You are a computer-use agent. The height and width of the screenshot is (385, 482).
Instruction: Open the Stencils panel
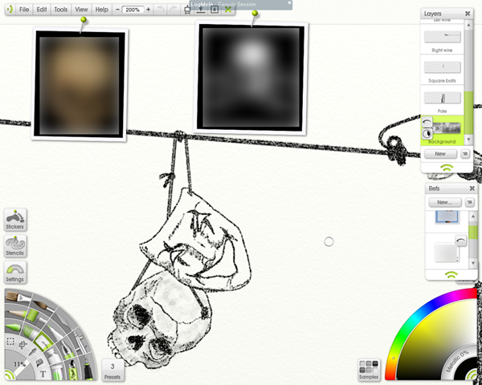point(15,245)
